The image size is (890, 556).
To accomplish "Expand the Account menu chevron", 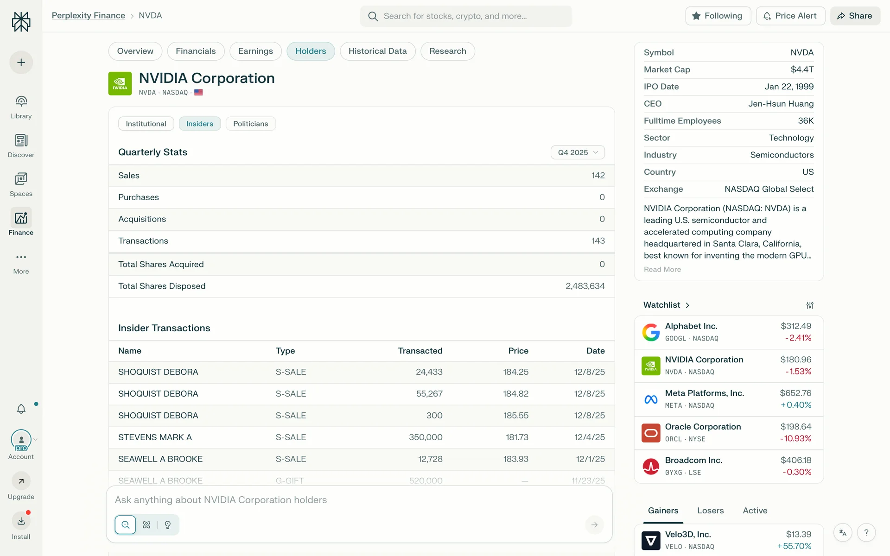I will [36, 439].
